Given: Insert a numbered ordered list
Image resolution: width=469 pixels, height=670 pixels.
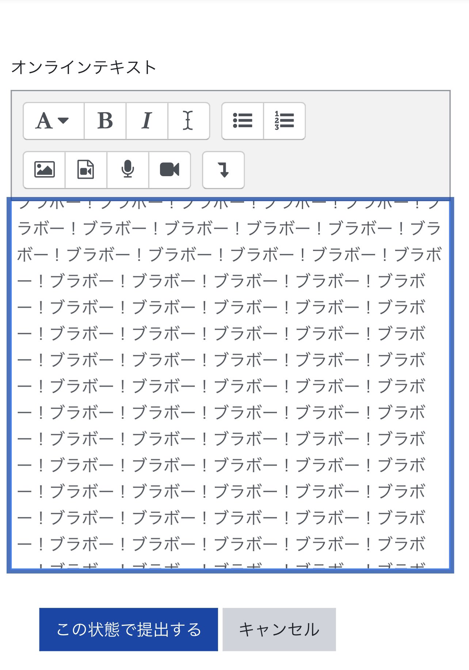Looking at the screenshot, I should (284, 121).
